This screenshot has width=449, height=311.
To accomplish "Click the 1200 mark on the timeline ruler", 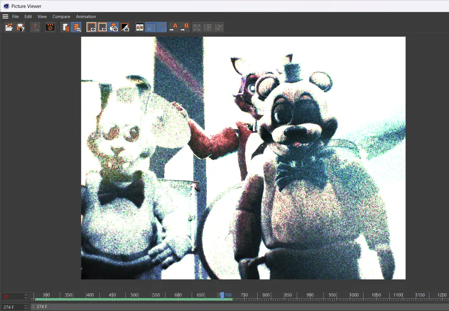I will [x=442, y=295].
